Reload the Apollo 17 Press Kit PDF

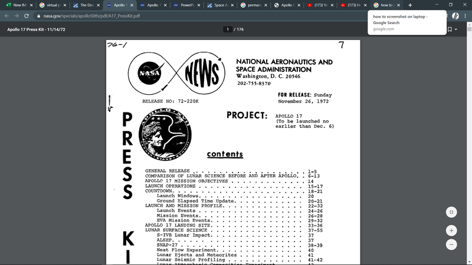27,16
